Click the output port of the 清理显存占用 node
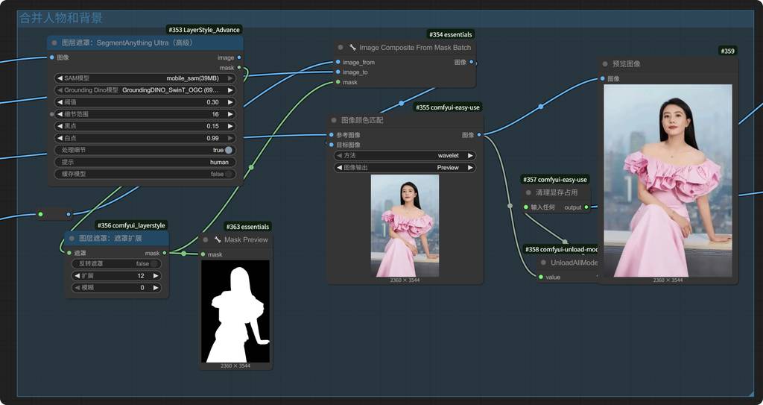This screenshot has height=405, width=763. [x=586, y=207]
